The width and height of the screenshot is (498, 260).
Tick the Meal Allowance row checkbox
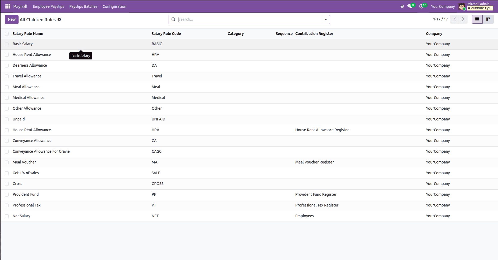[x=7, y=87]
